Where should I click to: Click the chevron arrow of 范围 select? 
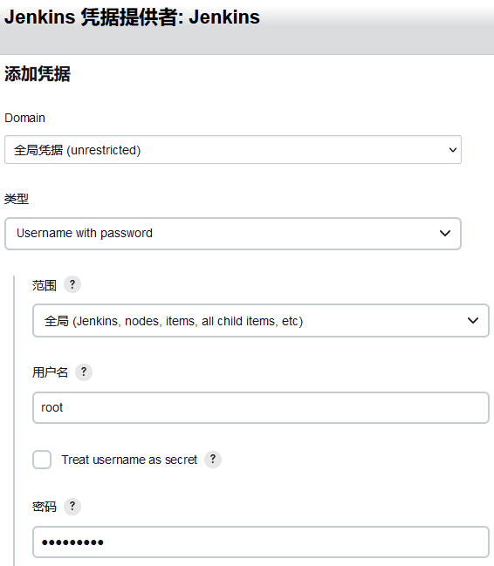click(x=473, y=320)
